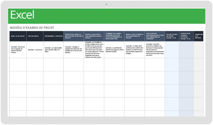Select the 'client était extrêmement satisfait' cell
The image size is (213, 125).
pos(134,49)
